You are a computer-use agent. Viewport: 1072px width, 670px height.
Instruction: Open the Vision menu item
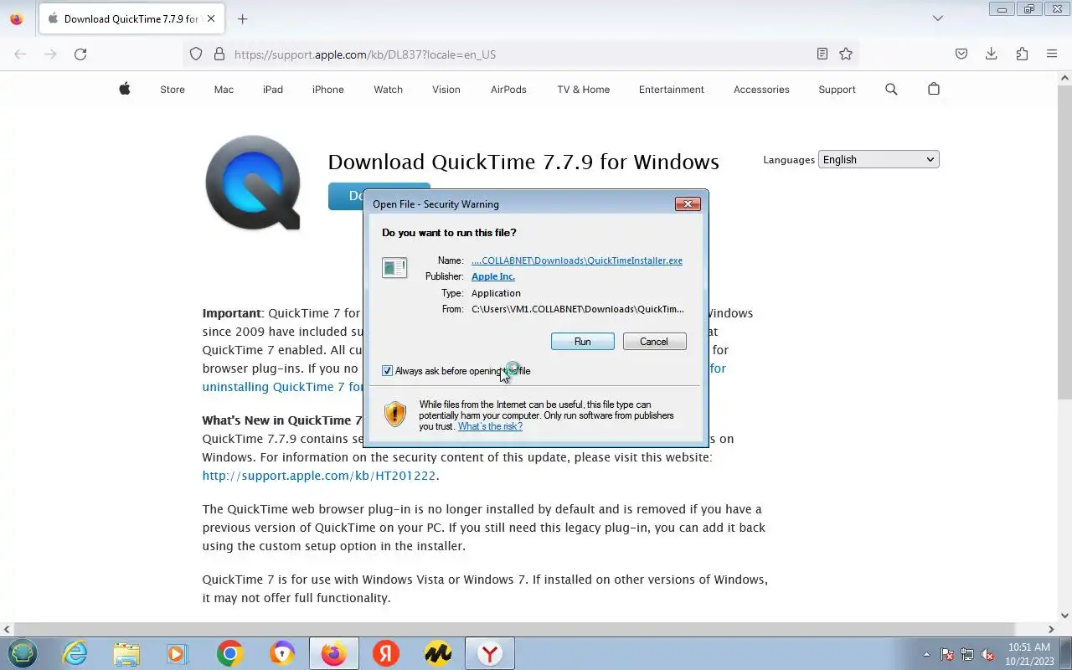(446, 90)
